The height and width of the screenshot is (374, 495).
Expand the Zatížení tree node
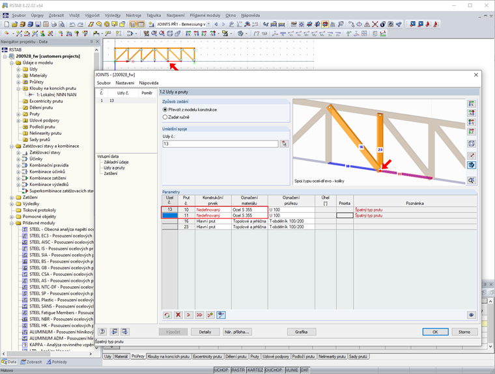(x=12, y=197)
